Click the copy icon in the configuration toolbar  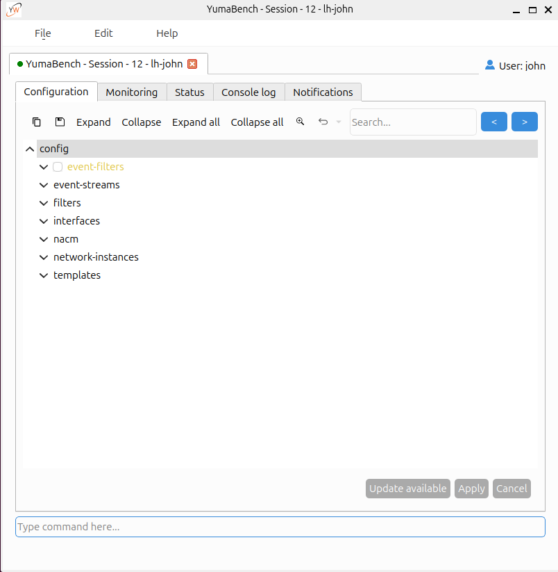36,122
